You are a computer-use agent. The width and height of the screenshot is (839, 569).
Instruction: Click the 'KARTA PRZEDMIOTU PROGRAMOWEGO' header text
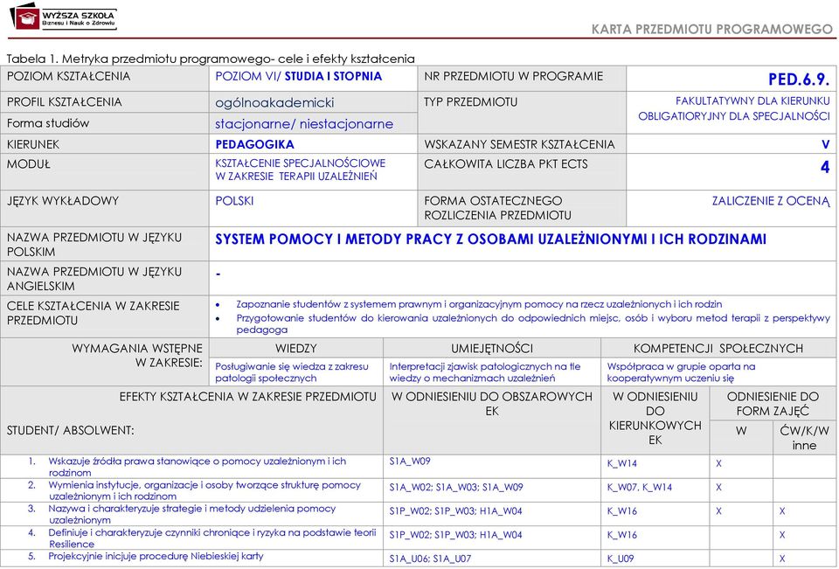click(711, 29)
